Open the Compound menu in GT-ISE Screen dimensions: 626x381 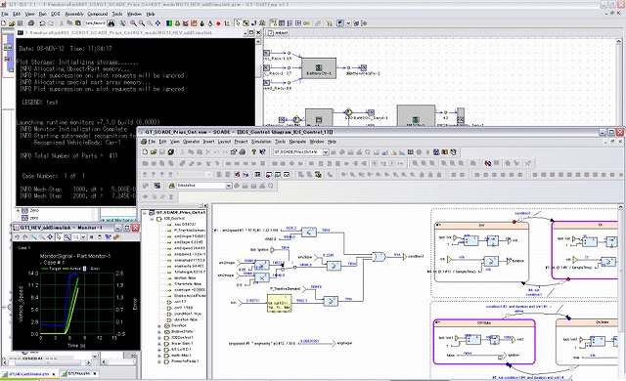[98, 14]
